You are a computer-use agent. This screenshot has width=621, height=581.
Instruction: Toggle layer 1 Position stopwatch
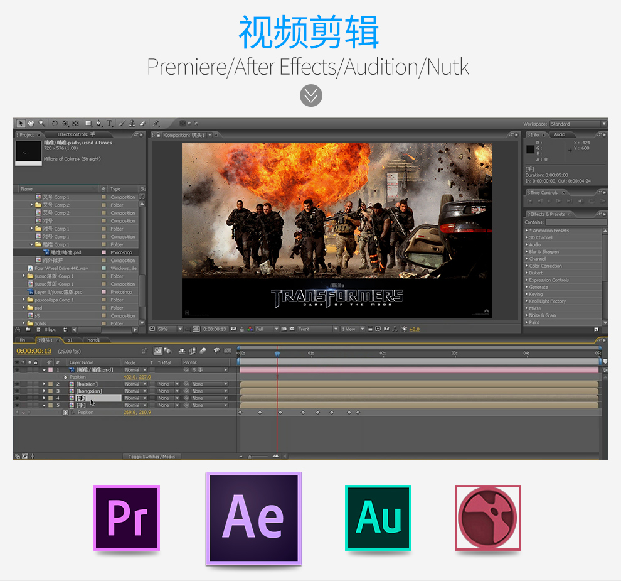[66, 377]
